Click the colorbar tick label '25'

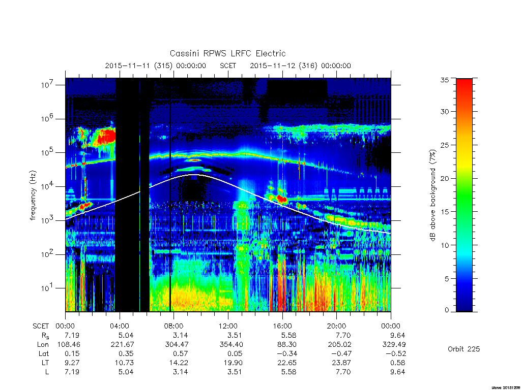[445, 145]
